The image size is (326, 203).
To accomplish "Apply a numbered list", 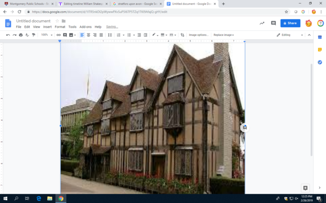I will 119,35.
